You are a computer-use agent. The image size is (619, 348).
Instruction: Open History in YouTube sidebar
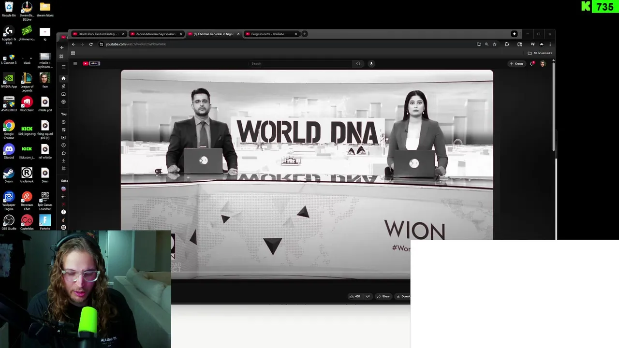63,122
